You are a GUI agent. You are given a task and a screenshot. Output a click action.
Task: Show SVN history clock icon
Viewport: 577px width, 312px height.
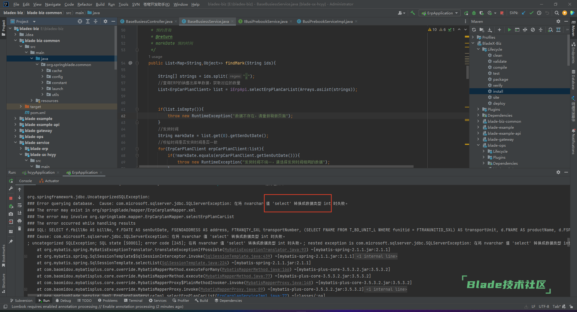pyautogui.click(x=539, y=13)
